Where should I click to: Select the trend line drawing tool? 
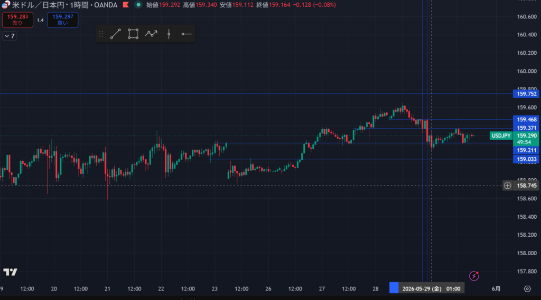click(115, 34)
